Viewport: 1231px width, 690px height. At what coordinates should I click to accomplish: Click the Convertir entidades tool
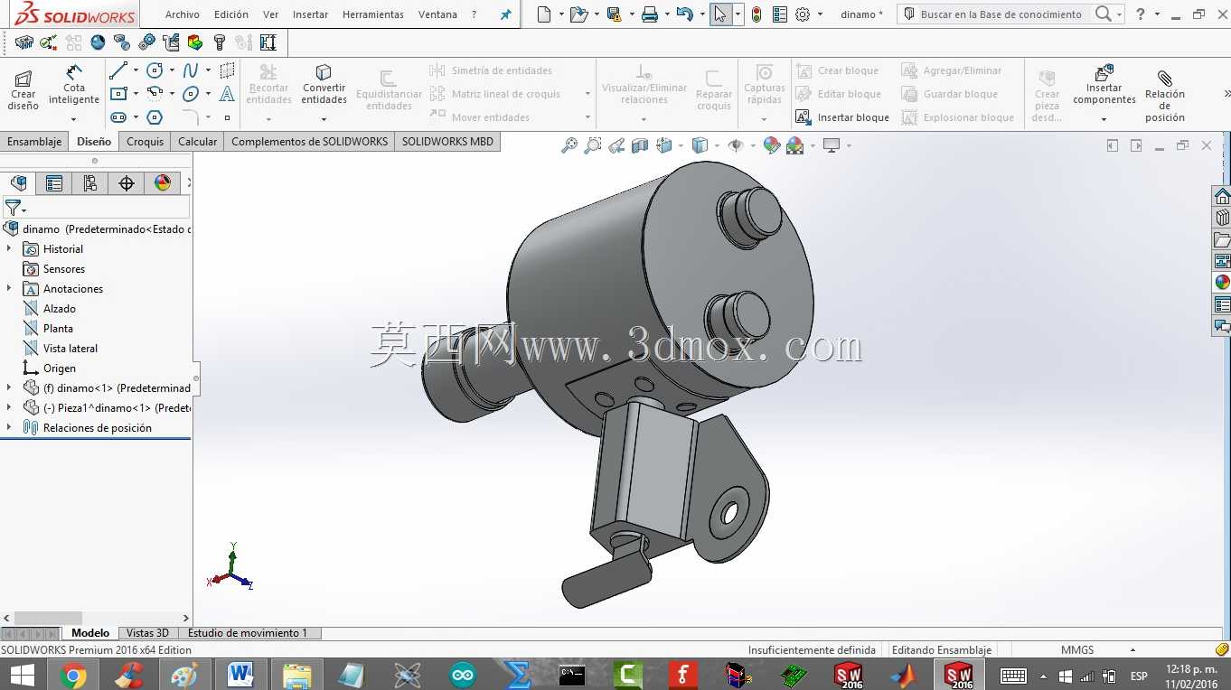[324, 84]
